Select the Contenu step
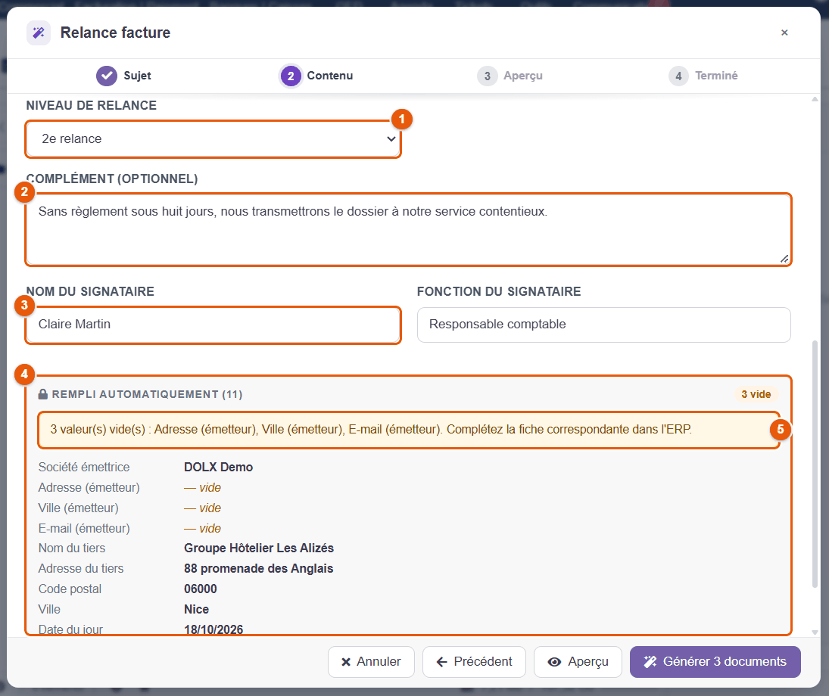Image resolution: width=829 pixels, height=696 pixels. 316,76
